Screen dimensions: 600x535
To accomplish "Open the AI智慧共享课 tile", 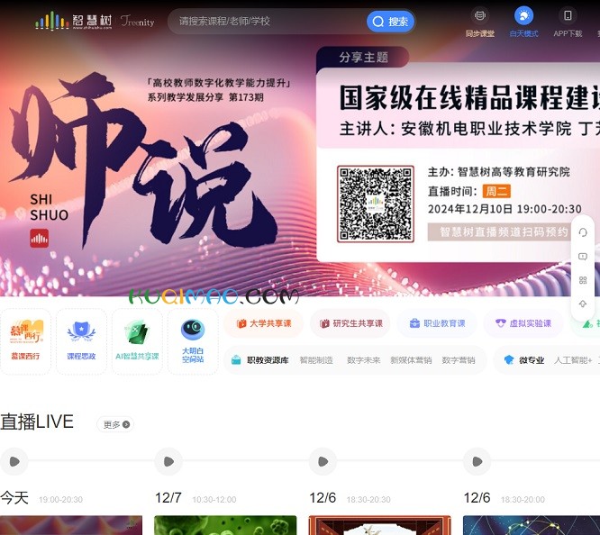I will pyautogui.click(x=137, y=341).
